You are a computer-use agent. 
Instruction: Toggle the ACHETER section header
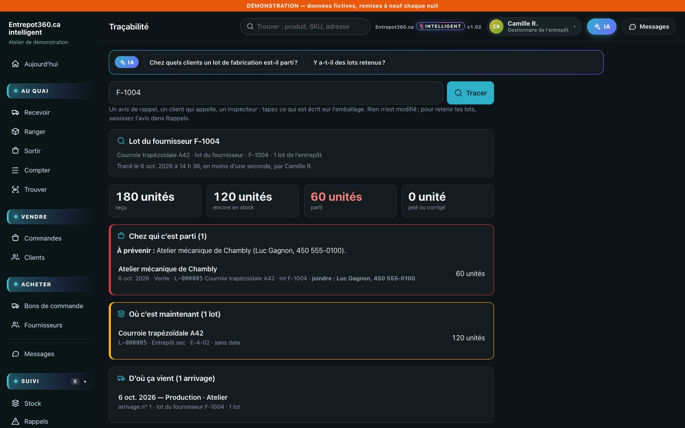click(x=50, y=284)
